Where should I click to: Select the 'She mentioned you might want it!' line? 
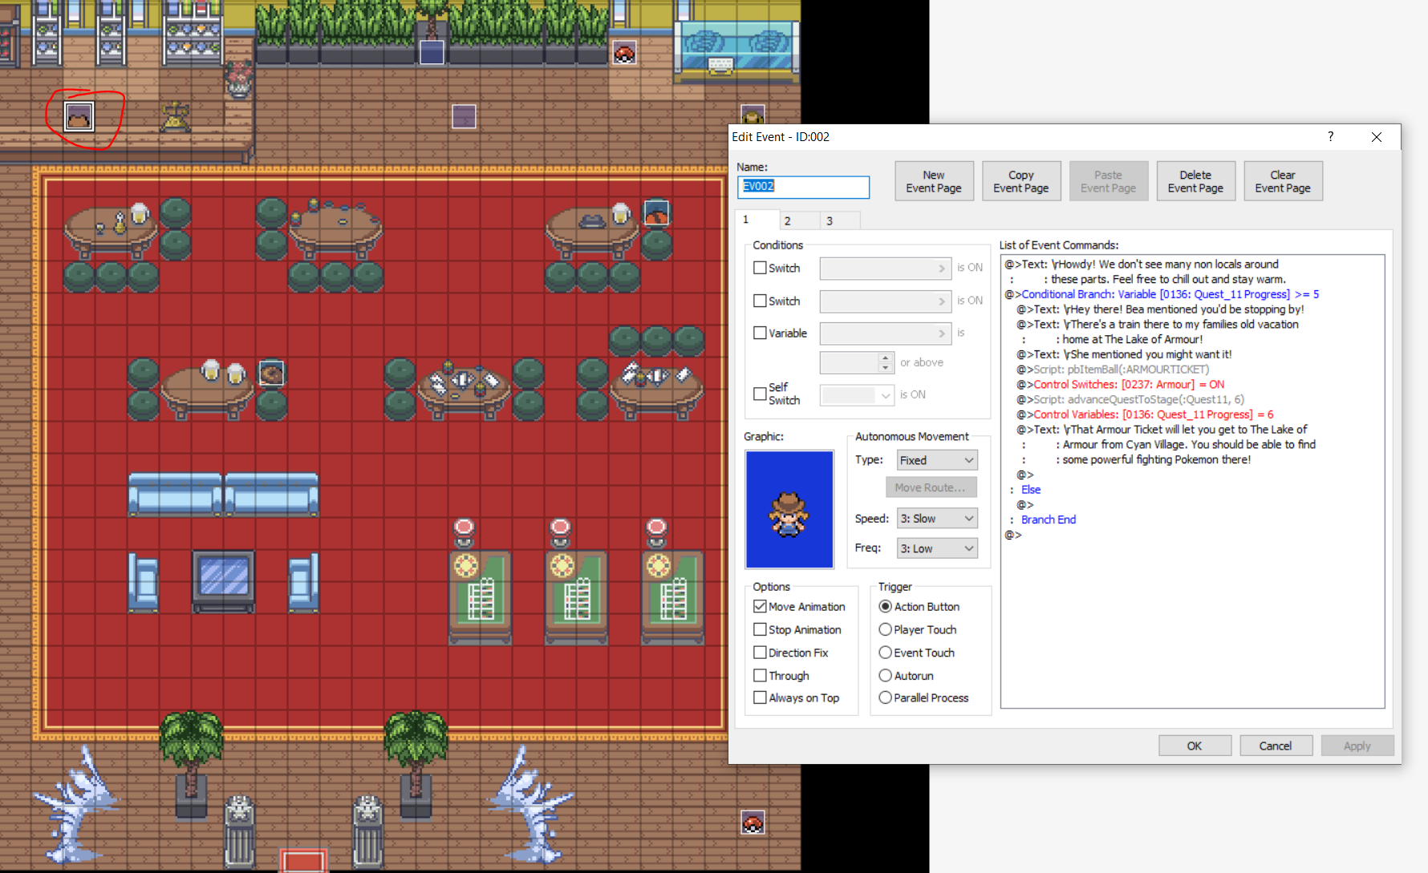point(1124,354)
